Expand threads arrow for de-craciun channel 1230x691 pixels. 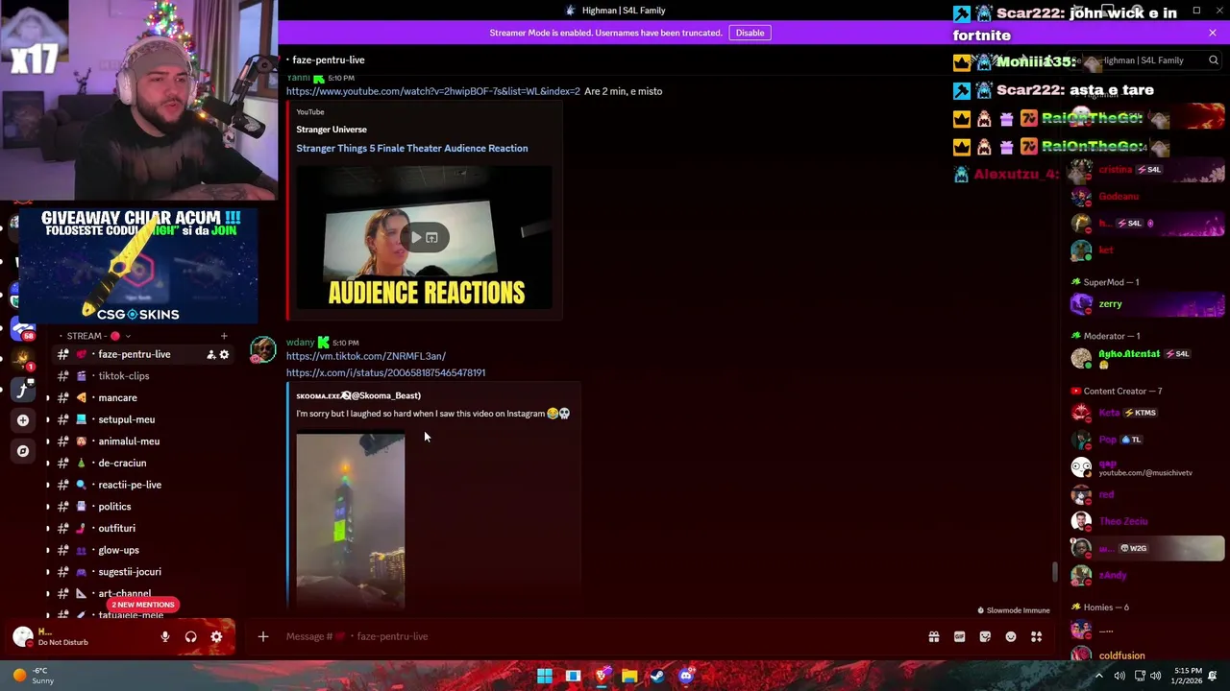[x=48, y=463]
